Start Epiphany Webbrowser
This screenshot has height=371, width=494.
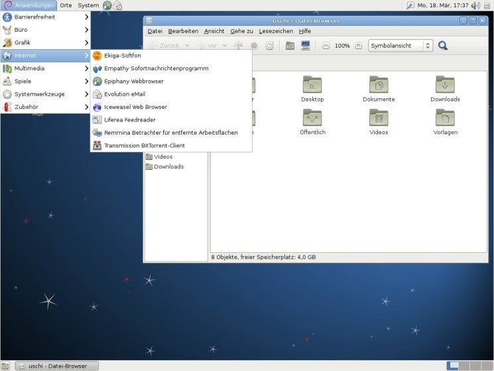coord(171,82)
